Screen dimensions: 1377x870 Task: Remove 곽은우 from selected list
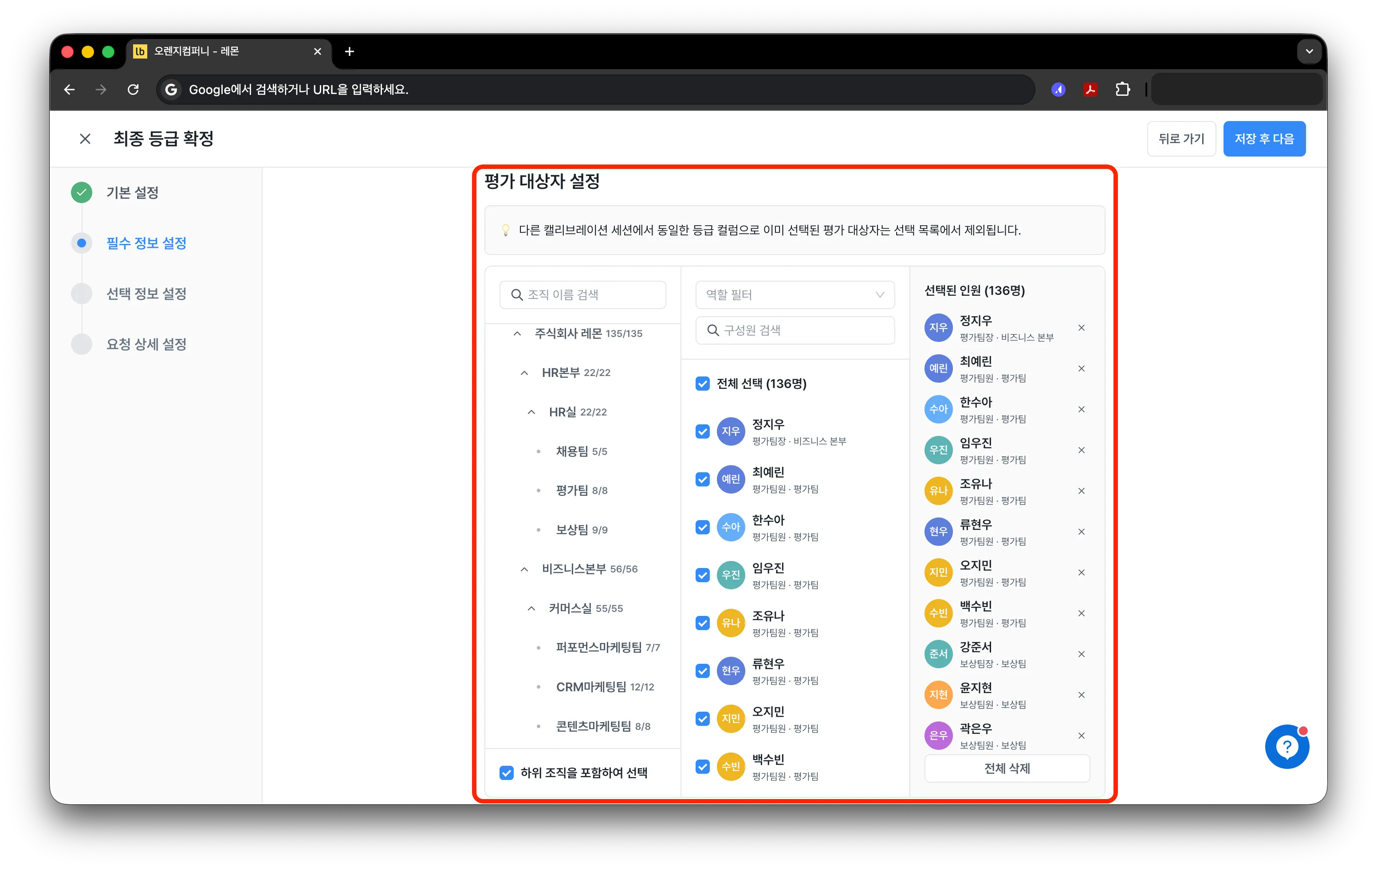point(1082,736)
